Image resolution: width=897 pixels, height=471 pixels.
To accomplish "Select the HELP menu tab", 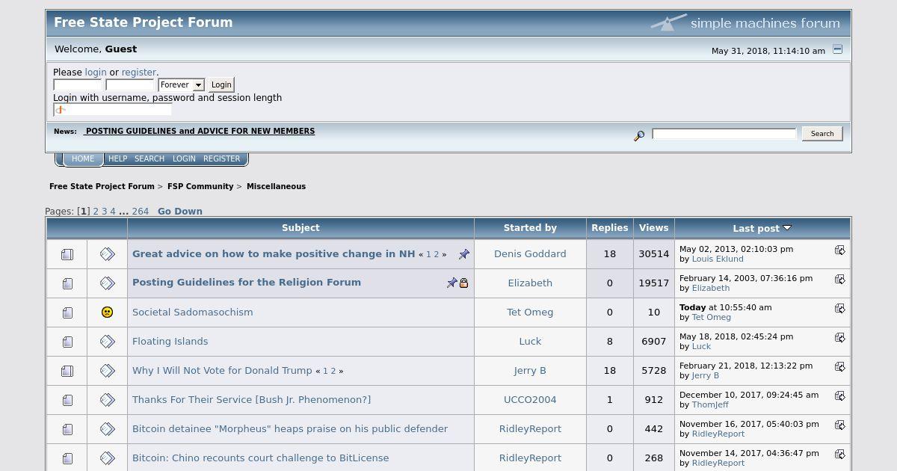I will coord(117,158).
